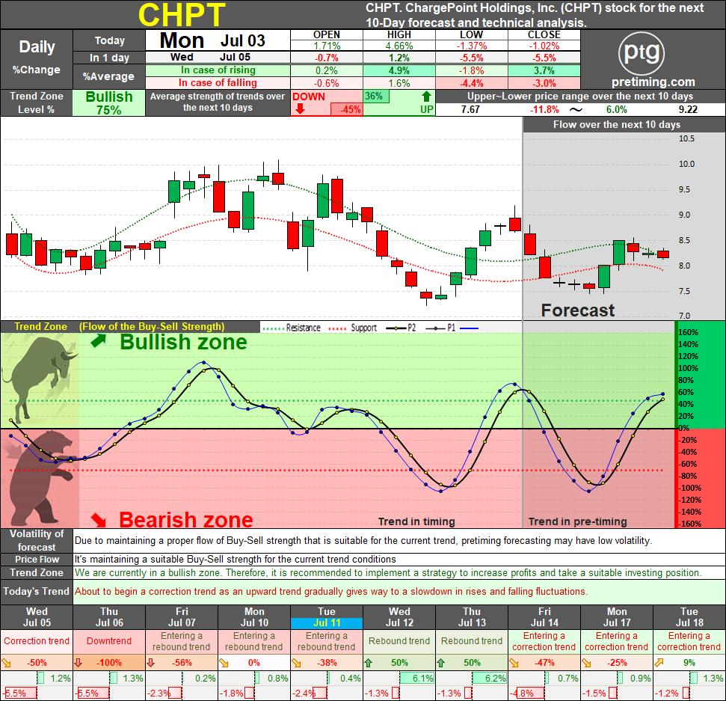Click the Today's Trend description text
This screenshot has width=726, height=701.
coord(331,592)
